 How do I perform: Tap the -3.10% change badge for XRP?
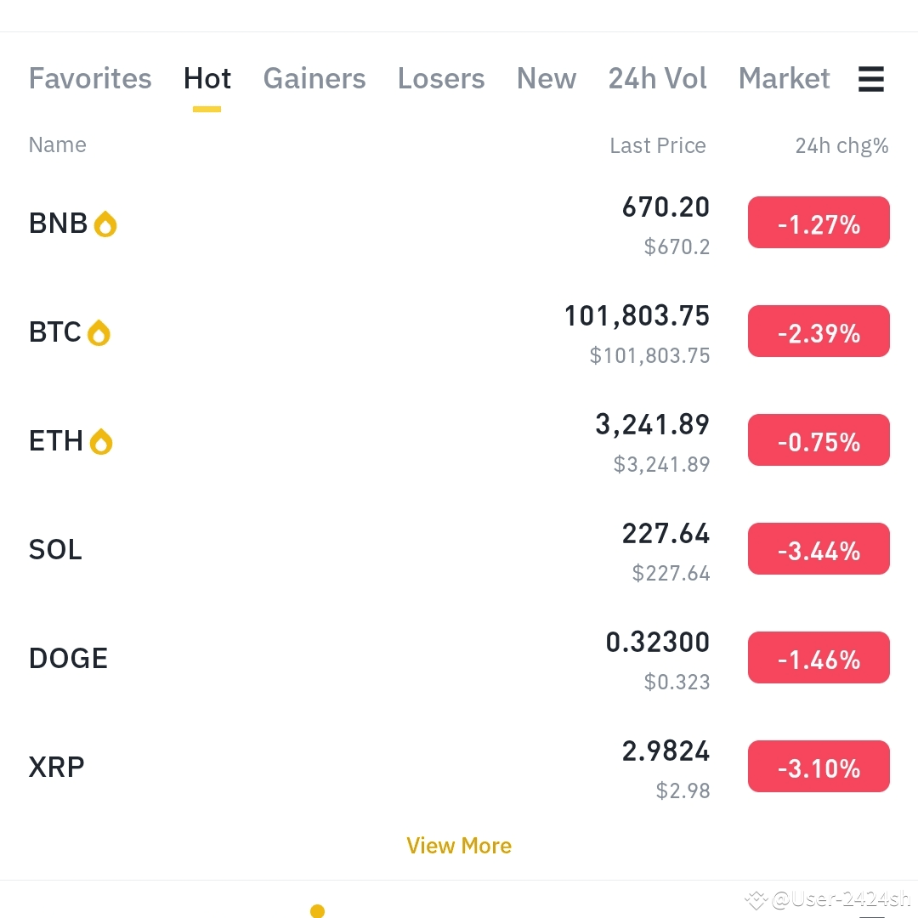coord(818,766)
